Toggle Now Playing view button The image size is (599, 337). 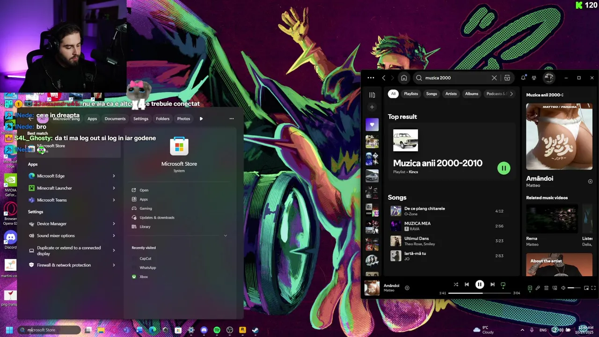530,288
